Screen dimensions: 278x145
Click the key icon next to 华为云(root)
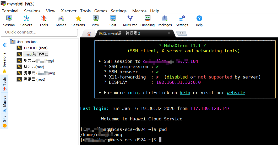click(19, 67)
